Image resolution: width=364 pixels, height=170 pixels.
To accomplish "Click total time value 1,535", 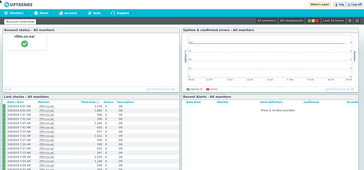I will 98,157.
